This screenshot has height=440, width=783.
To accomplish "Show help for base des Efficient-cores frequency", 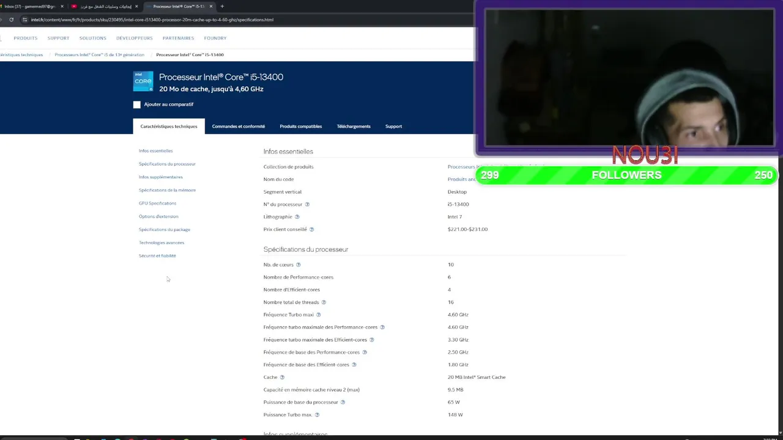I will pyautogui.click(x=354, y=365).
